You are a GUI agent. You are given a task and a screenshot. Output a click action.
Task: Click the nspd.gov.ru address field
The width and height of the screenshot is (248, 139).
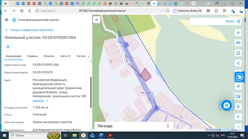48,11
